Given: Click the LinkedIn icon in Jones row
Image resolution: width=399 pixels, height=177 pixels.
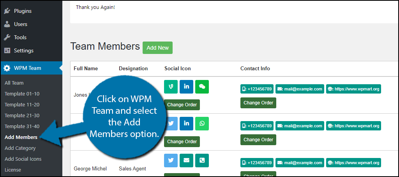Looking at the screenshot, I should click(x=187, y=87).
